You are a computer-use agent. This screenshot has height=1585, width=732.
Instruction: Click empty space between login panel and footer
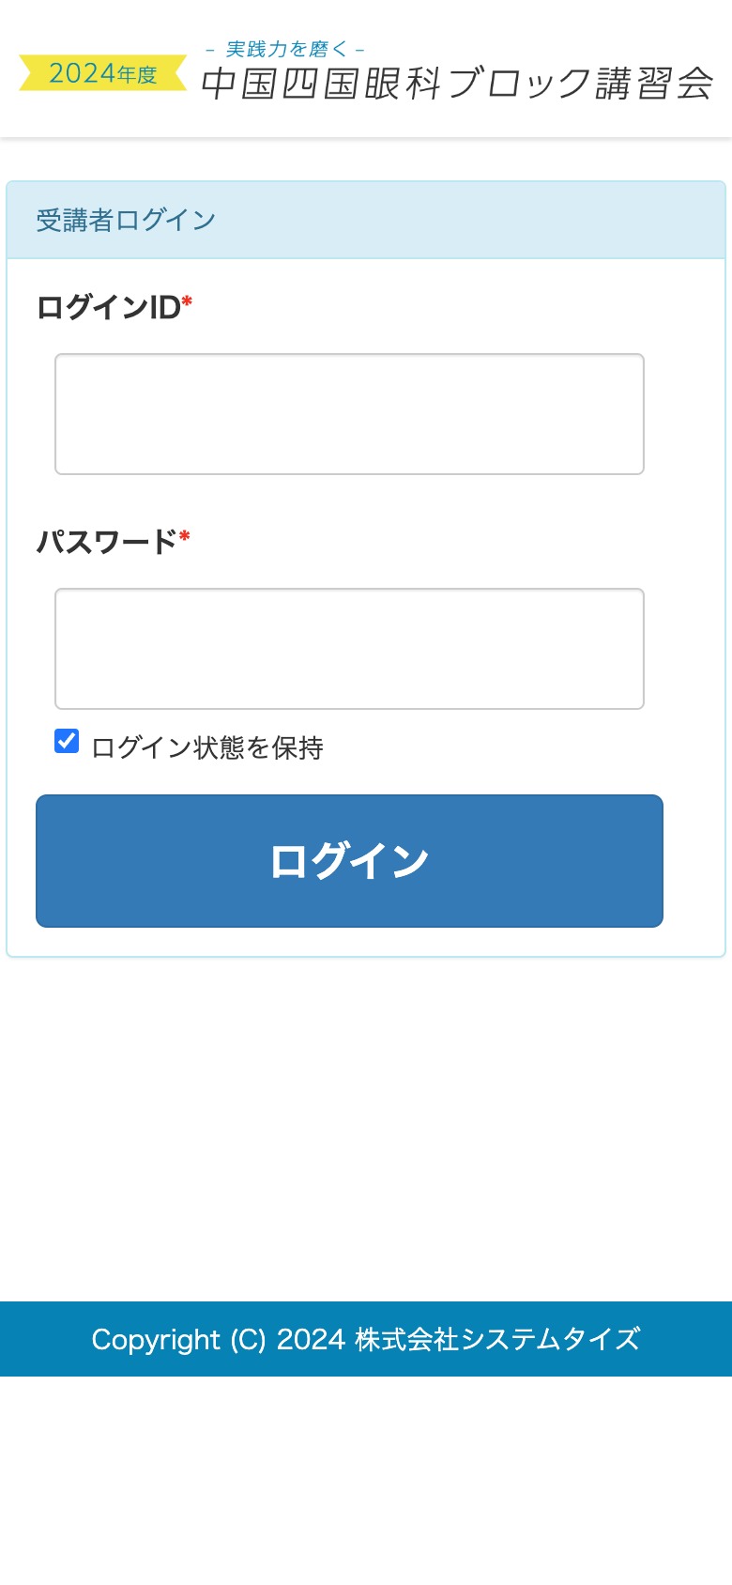(366, 1127)
